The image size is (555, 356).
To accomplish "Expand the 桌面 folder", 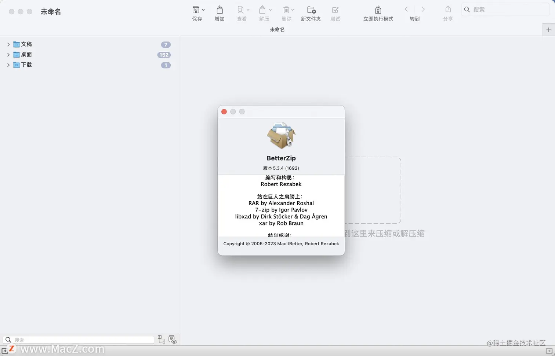I will tap(8, 55).
